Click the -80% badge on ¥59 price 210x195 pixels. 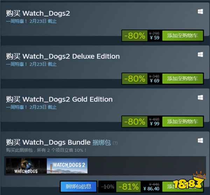(x=135, y=36)
